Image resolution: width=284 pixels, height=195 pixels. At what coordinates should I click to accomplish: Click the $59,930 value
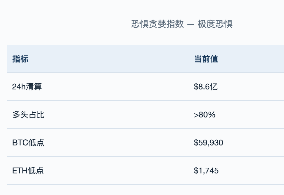[x=208, y=143]
